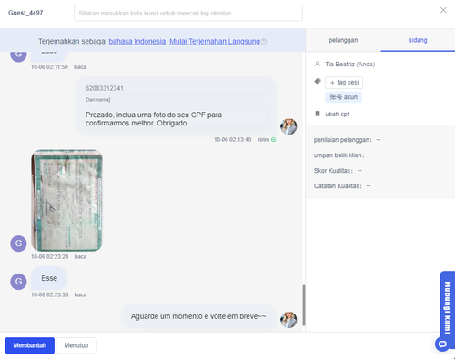This screenshot has height=359, width=455.
Task: Open the CPF document photo thumbnail
Action: click(x=66, y=200)
